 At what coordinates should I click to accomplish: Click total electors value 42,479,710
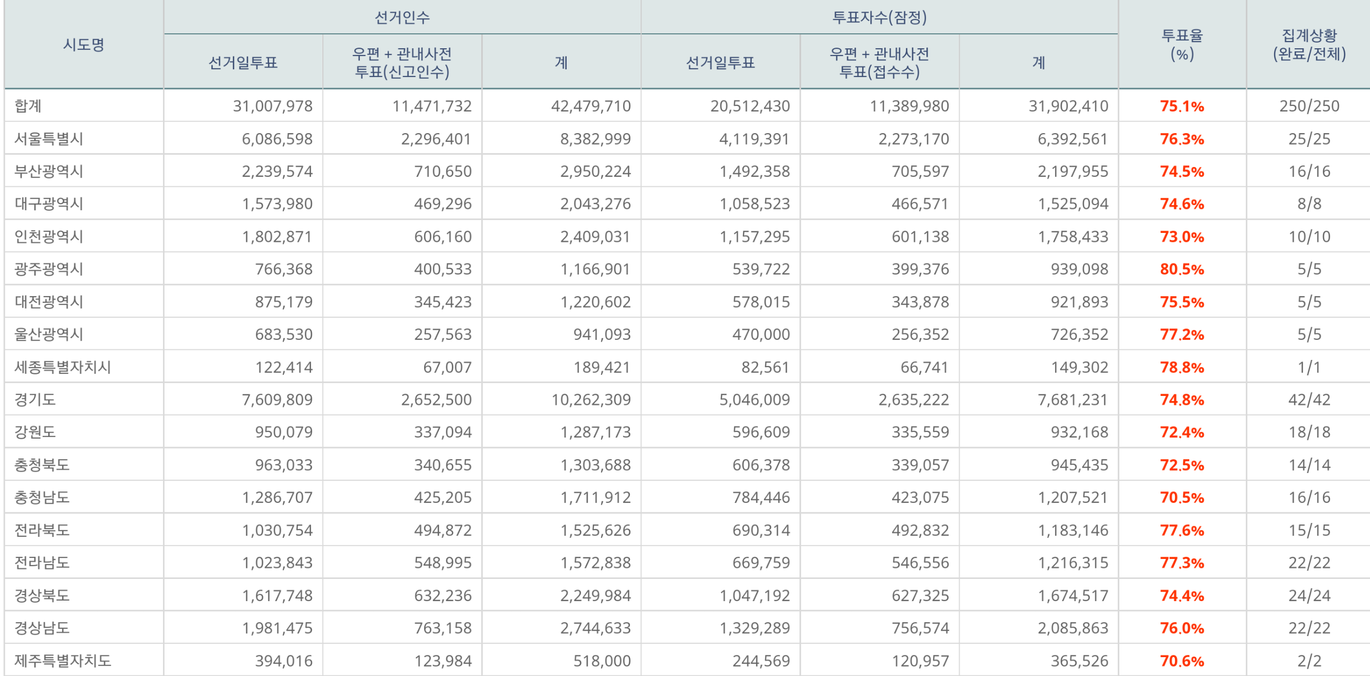[x=590, y=106]
